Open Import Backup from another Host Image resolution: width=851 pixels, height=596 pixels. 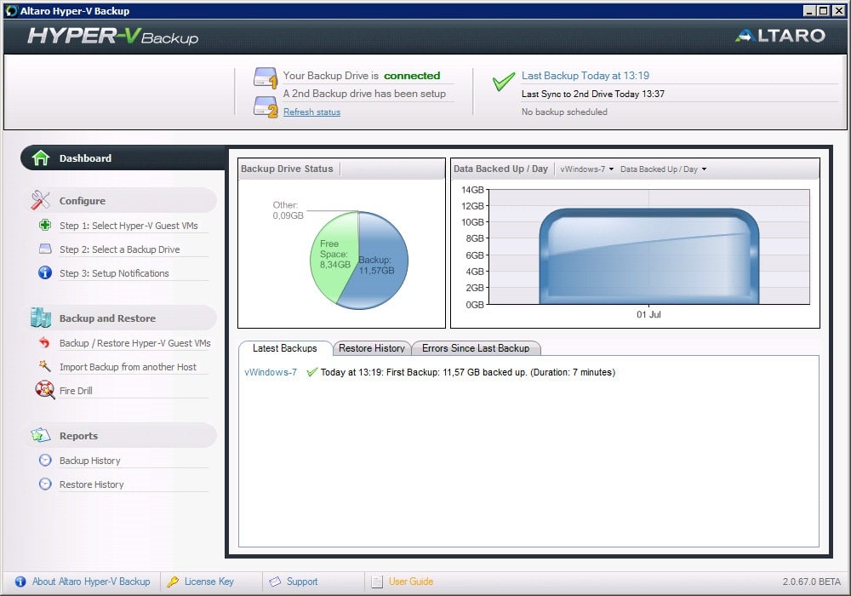pos(128,367)
